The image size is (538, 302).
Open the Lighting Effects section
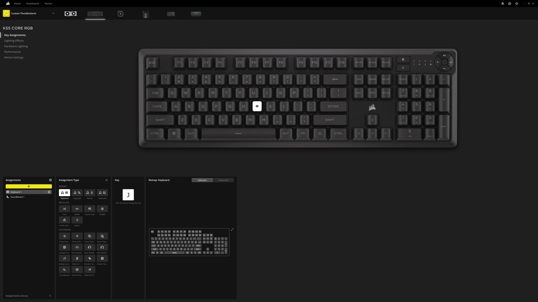[x=14, y=41]
